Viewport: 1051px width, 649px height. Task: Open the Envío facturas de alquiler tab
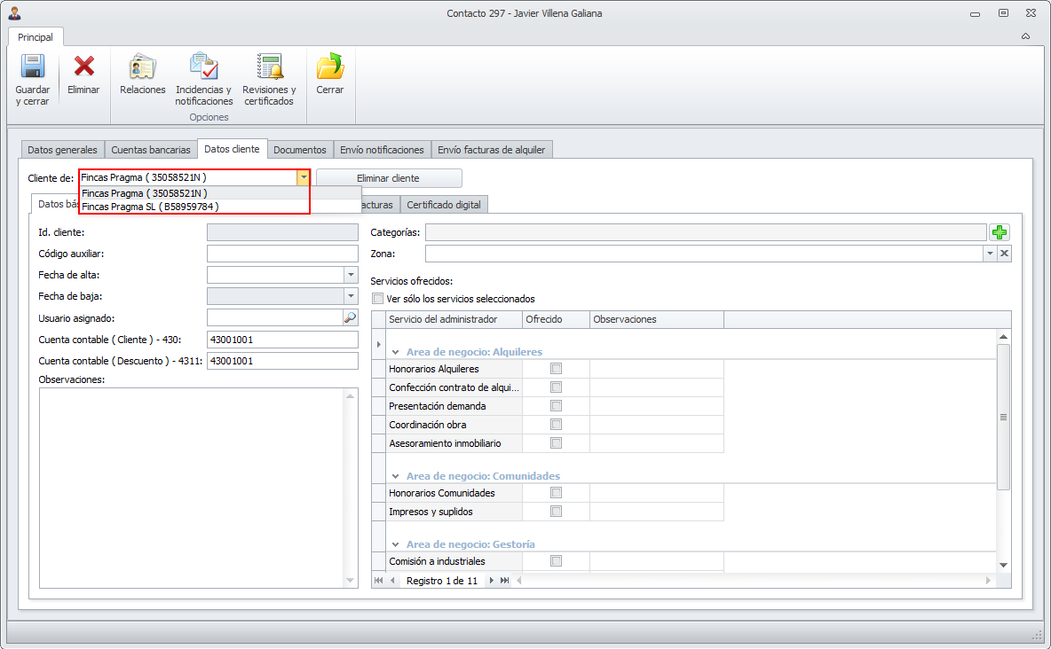pos(491,150)
